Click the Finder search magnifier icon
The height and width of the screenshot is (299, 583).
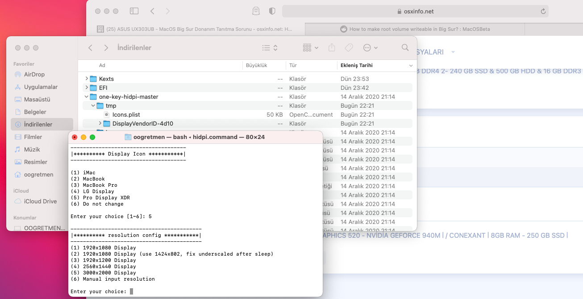point(405,47)
